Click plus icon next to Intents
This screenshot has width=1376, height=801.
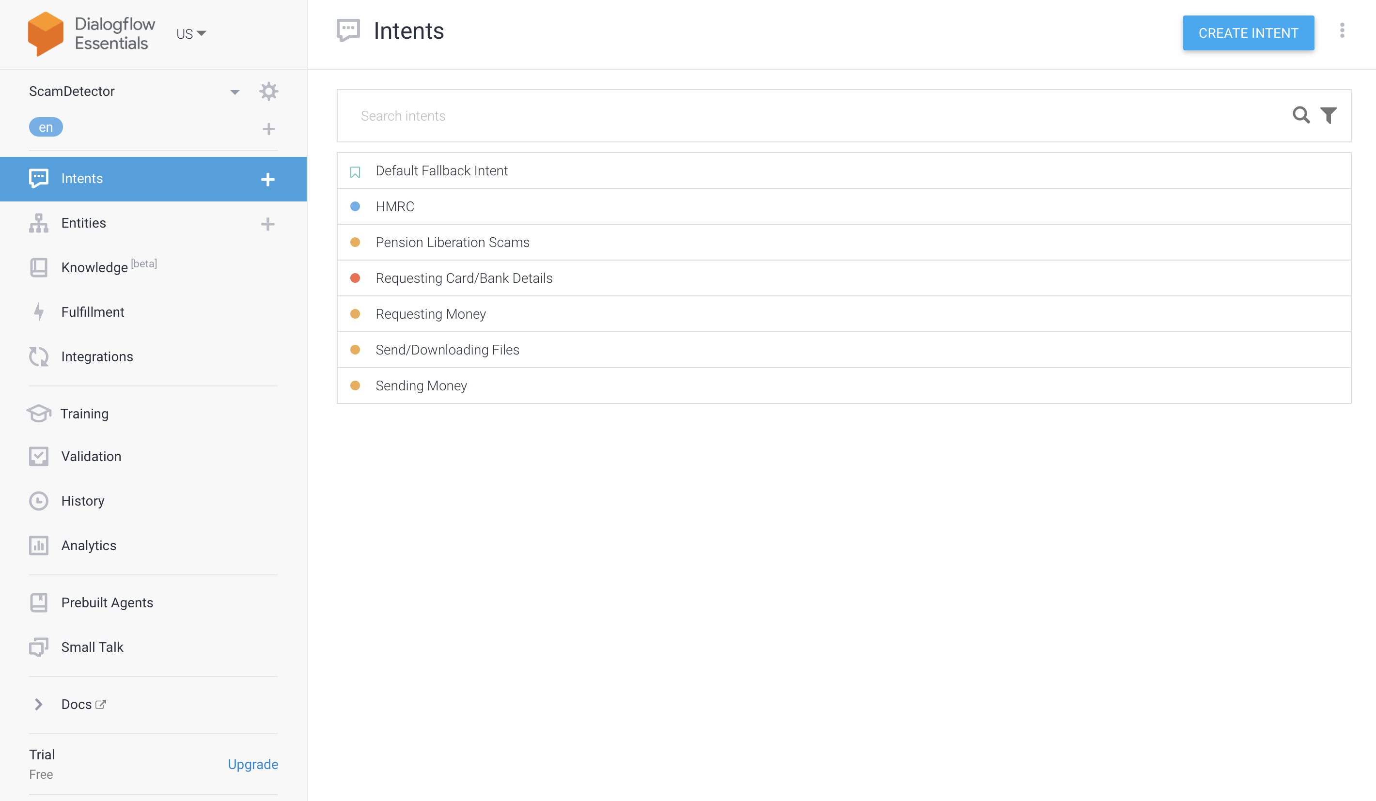(267, 180)
